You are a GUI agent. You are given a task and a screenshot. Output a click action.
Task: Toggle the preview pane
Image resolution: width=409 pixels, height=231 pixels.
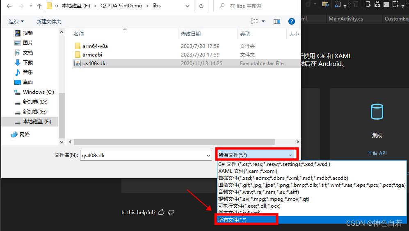click(277, 21)
